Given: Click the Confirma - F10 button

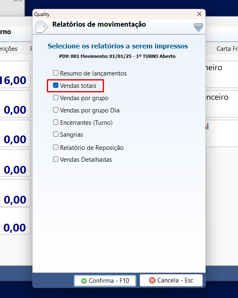Looking at the screenshot, I should pyautogui.click(x=105, y=280).
